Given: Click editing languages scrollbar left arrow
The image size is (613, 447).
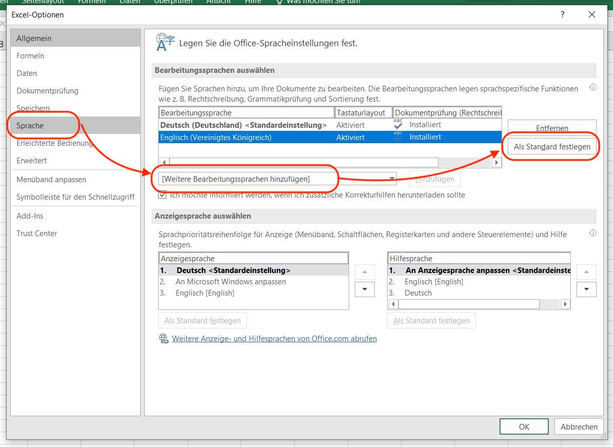Looking at the screenshot, I should (164, 162).
